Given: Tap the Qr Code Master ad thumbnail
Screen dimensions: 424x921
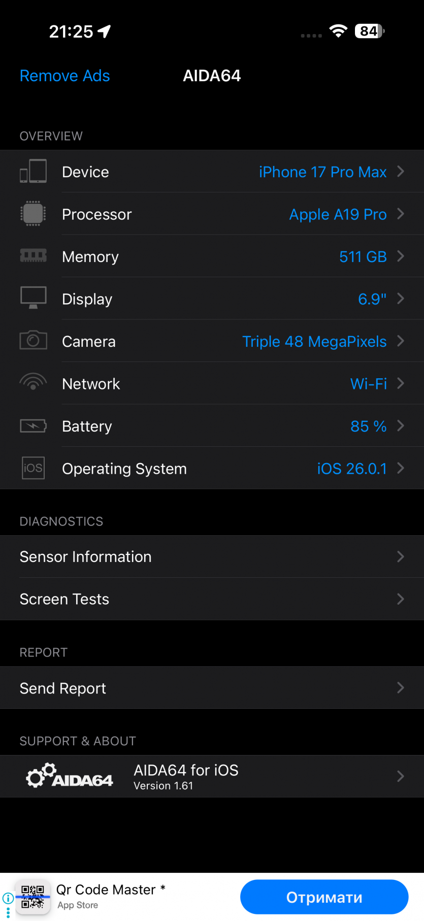Looking at the screenshot, I should pos(33,897).
